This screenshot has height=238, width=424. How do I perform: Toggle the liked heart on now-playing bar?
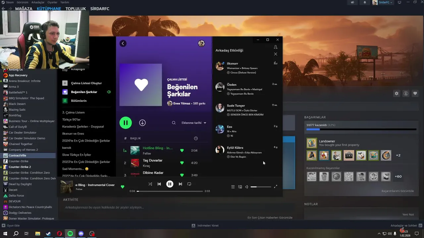(123, 187)
